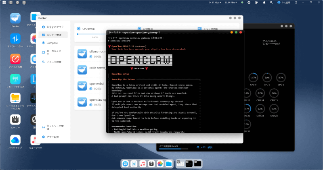Select コンテナ管理 in Docker sidebar
323x170 pixels.
(x=53, y=35)
